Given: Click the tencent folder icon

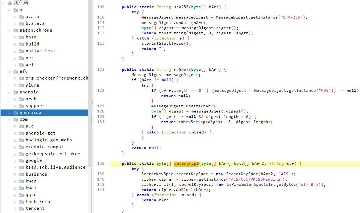Looking at the screenshot, I should [22, 208].
